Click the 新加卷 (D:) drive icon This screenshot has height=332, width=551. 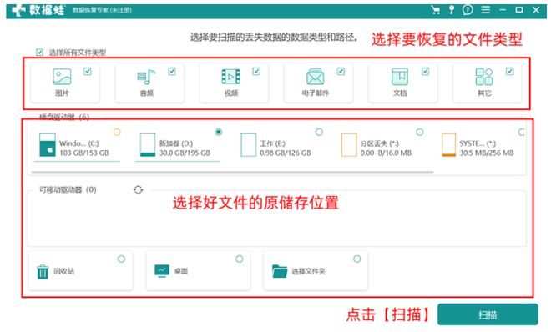(x=148, y=144)
